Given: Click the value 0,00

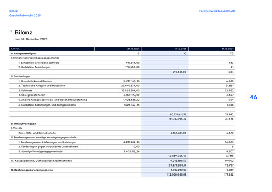Looking at the screenshot, I should pyautogui.click(x=137, y=147).
